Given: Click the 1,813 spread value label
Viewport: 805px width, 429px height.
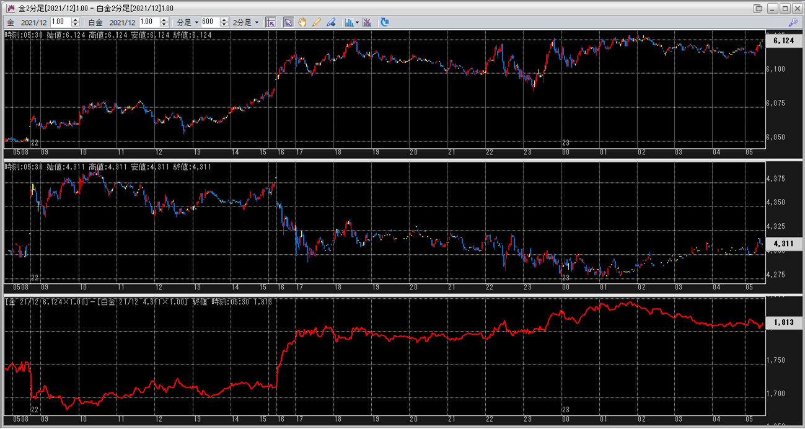Looking at the screenshot, I should 784,323.
